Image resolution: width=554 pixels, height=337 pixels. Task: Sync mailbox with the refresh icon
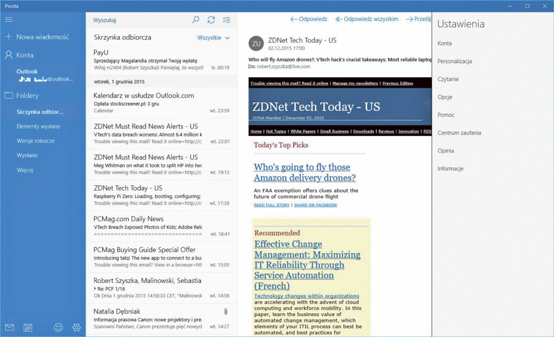tap(211, 20)
